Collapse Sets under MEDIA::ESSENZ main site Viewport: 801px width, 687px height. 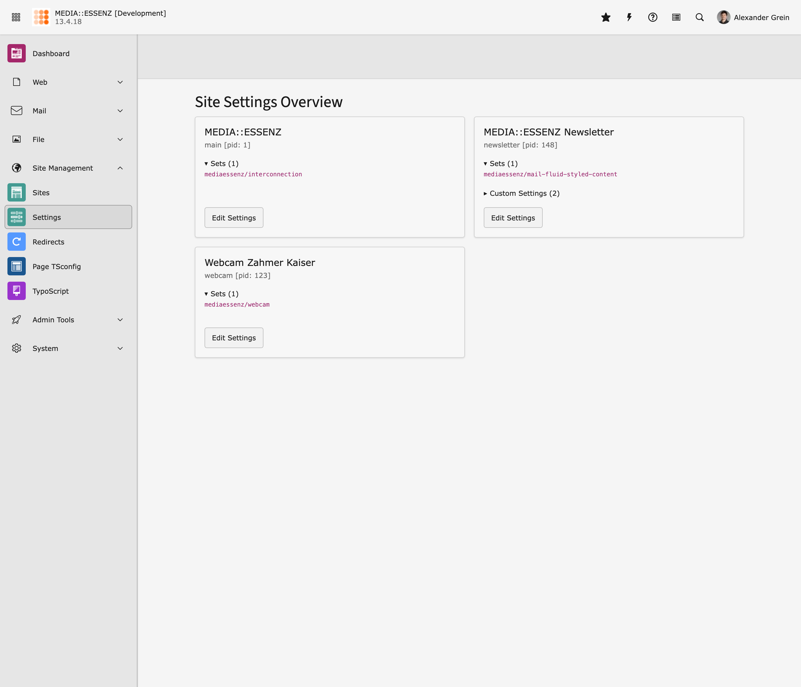tap(221, 164)
